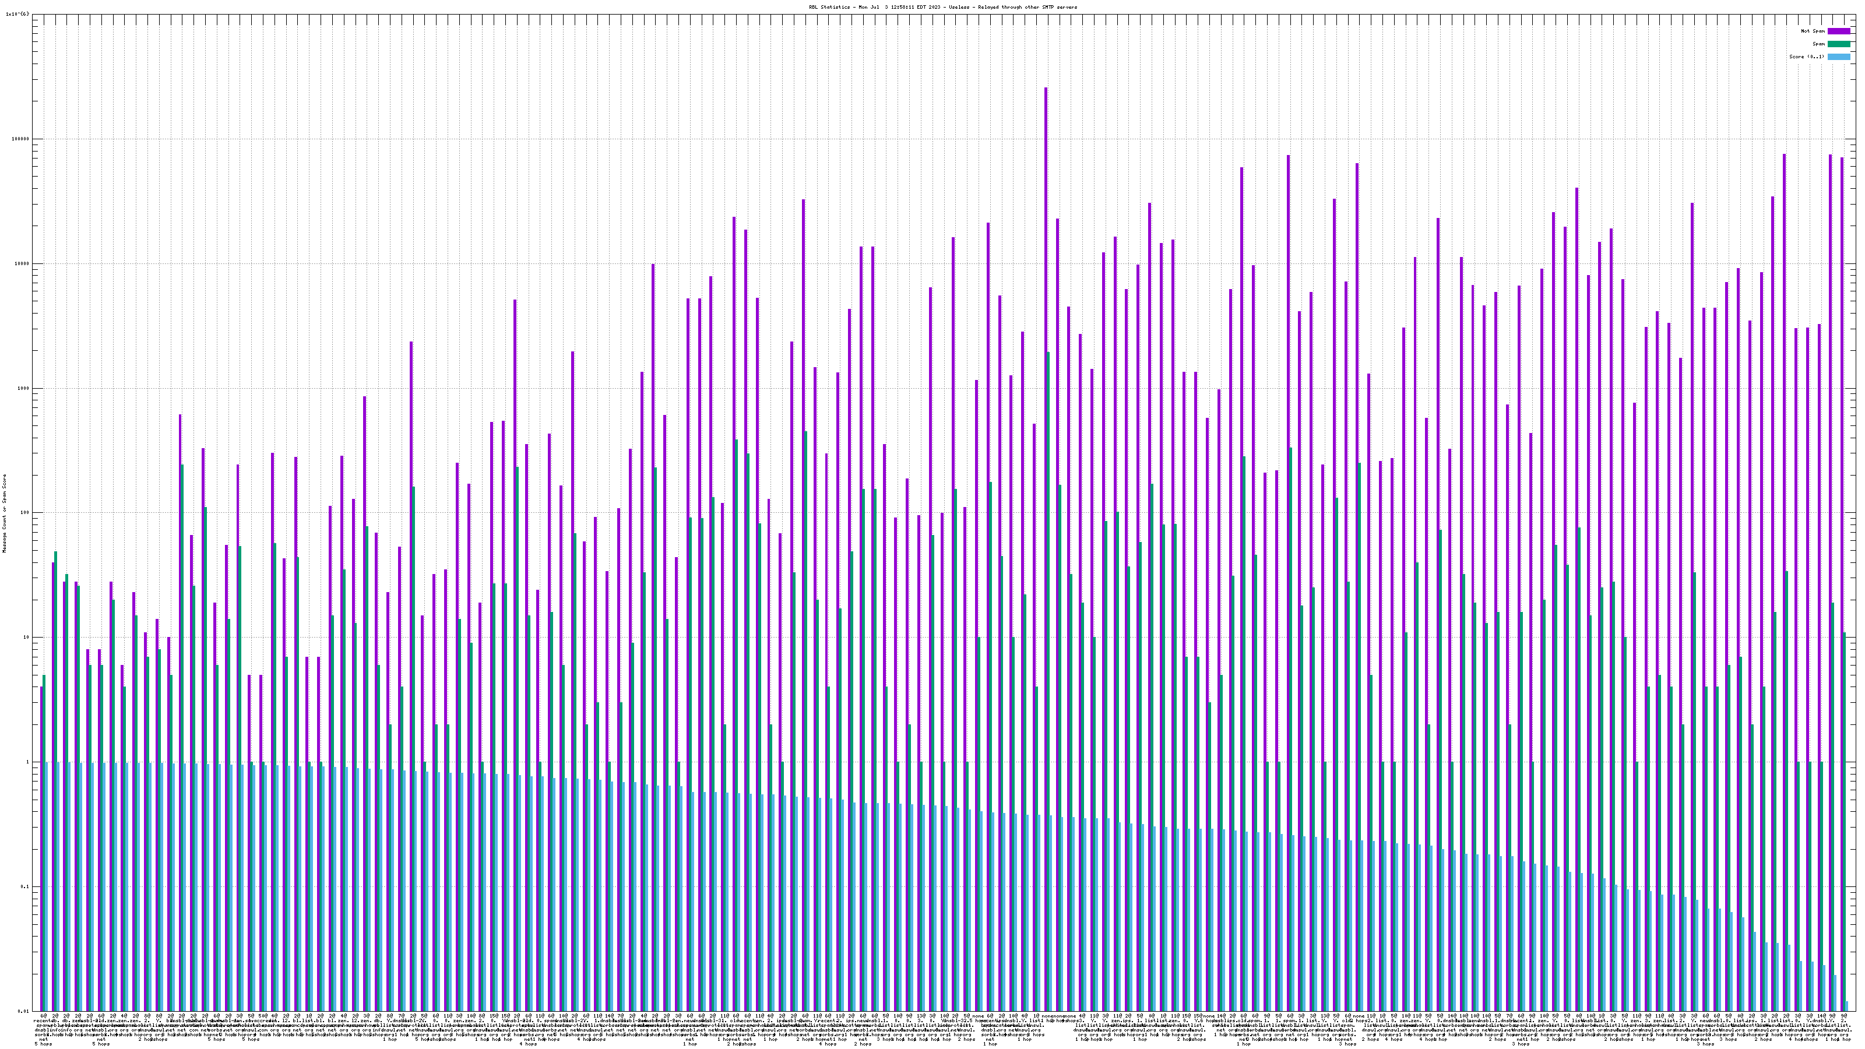Select the 'Not Spam' legend label
This screenshot has height=1049, width=1865.
point(1813,31)
